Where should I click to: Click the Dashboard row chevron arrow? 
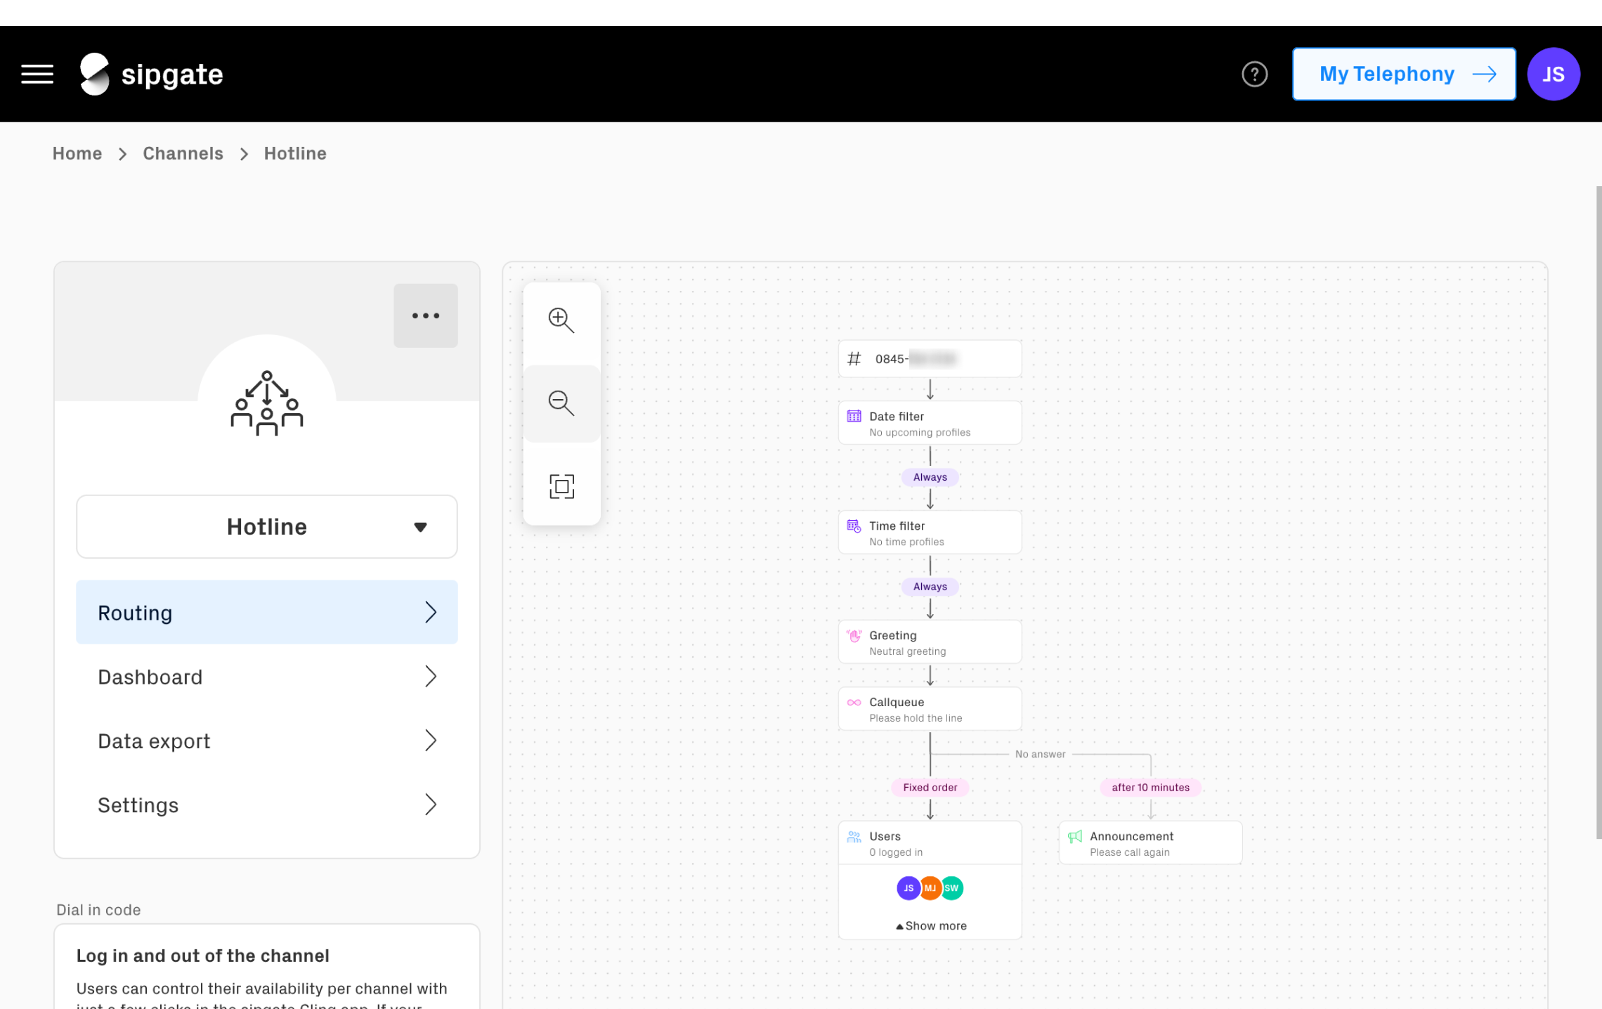pyautogui.click(x=431, y=676)
